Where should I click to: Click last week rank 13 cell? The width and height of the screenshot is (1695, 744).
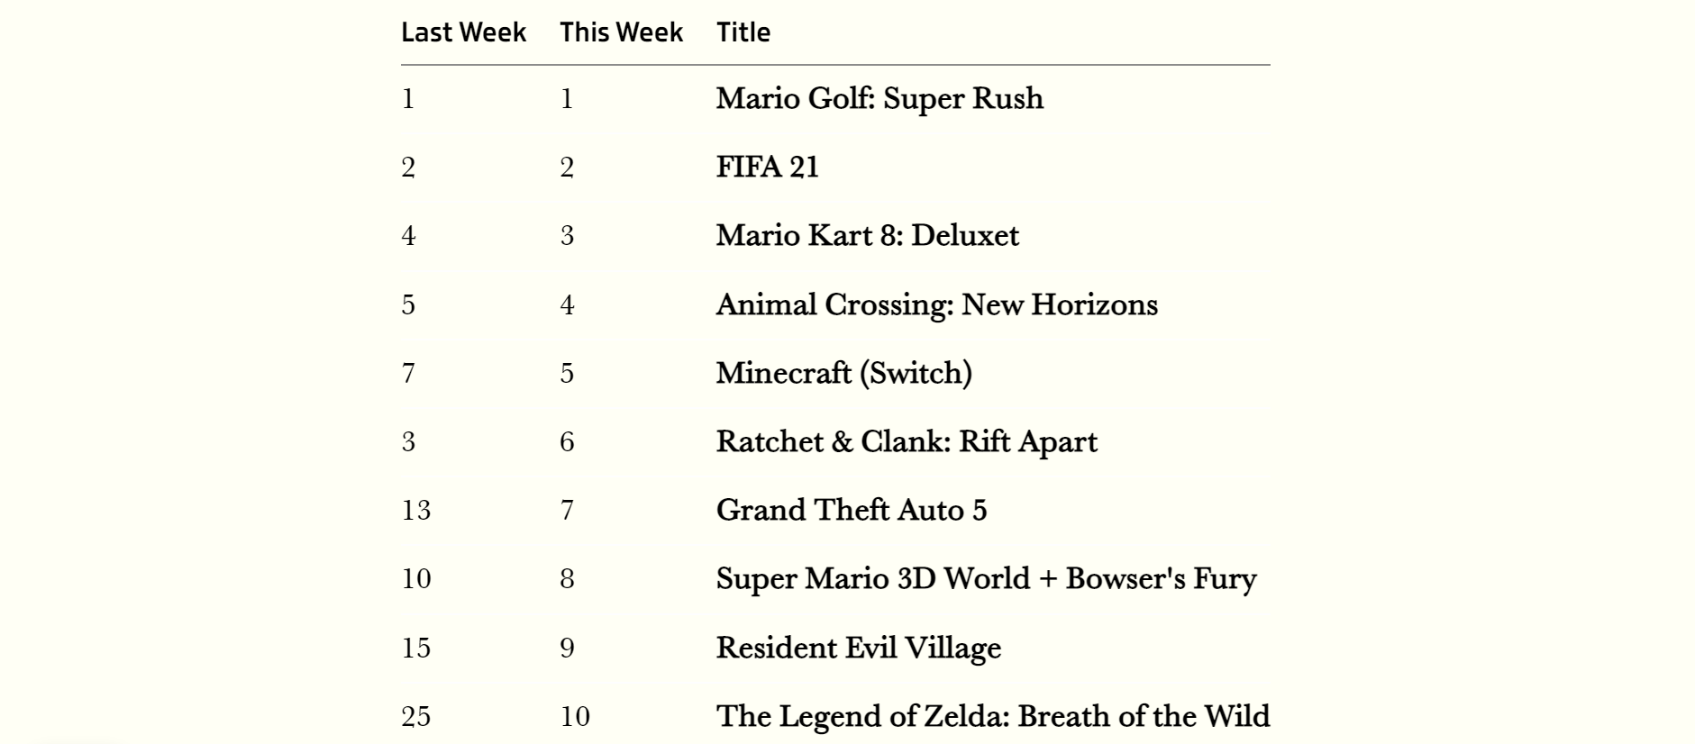[x=415, y=511]
